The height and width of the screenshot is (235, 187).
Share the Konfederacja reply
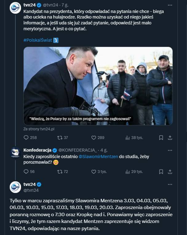click(170, 172)
